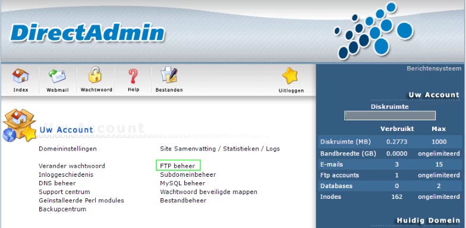Viewport: 466px width, 228px height.
Task: Click the Huidig Domein heading
Action: 428,220
